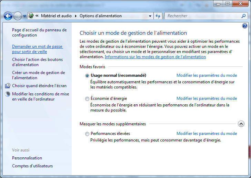Click the Control Panel icon in address bar

click(x=31, y=16)
